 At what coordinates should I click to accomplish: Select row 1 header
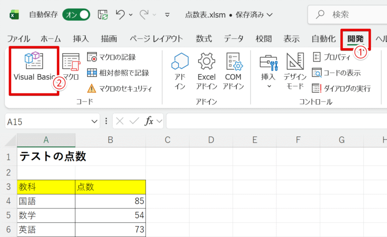(x=9, y=157)
